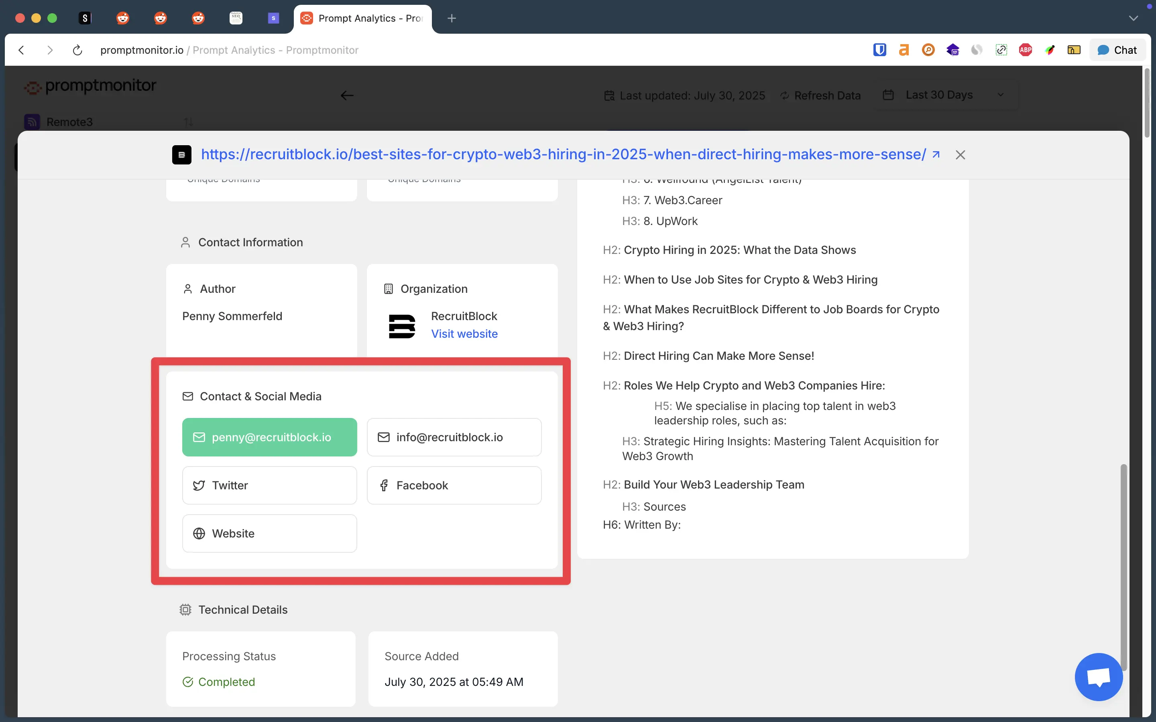
Task: Click the external link arrow after URL
Action: (x=936, y=154)
